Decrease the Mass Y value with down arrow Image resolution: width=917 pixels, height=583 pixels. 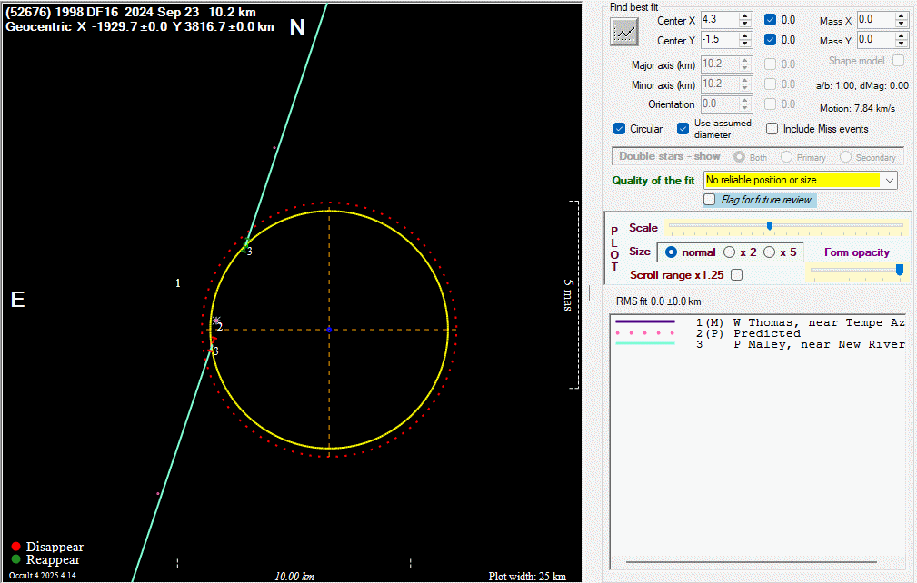tap(902, 44)
